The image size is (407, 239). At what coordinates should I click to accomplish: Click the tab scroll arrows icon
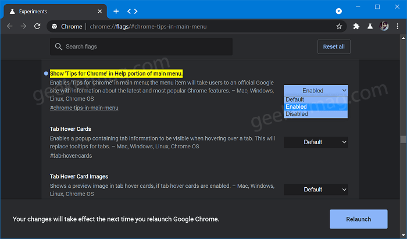[x=133, y=11]
